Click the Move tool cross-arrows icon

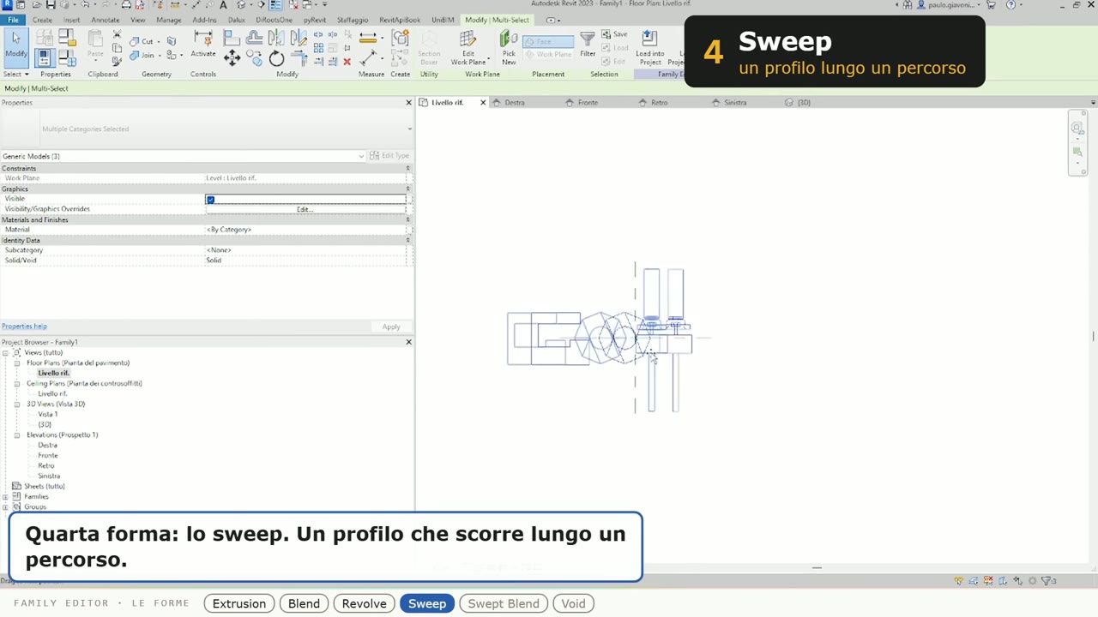(x=232, y=57)
